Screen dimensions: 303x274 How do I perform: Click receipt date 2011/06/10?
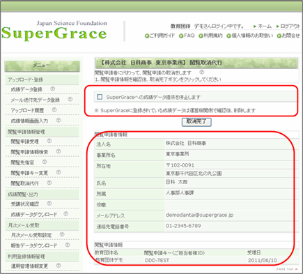tap(262, 261)
